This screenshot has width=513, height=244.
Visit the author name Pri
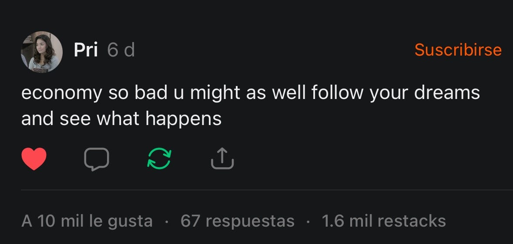86,50
